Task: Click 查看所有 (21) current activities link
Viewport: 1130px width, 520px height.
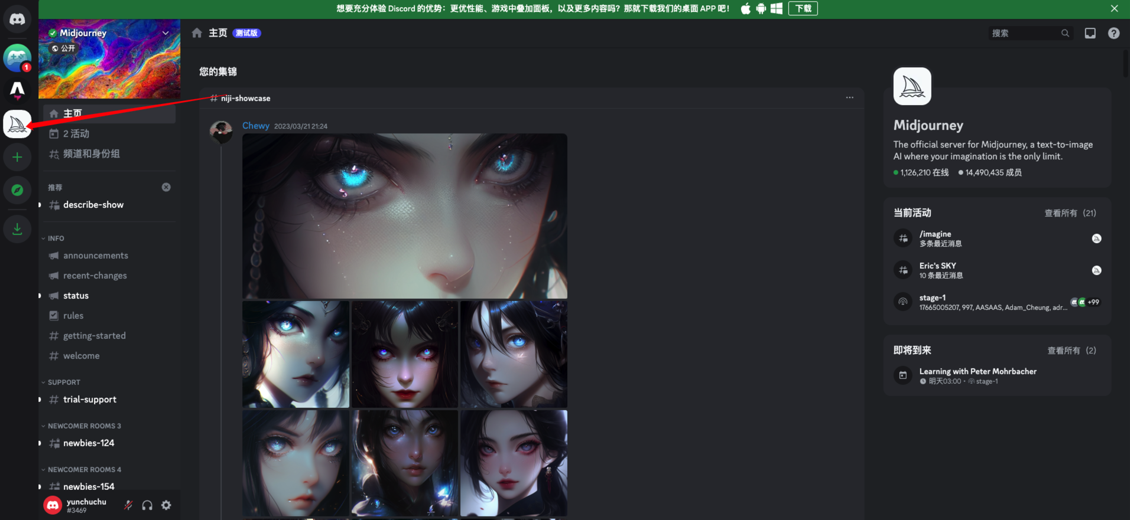Action: (x=1070, y=213)
